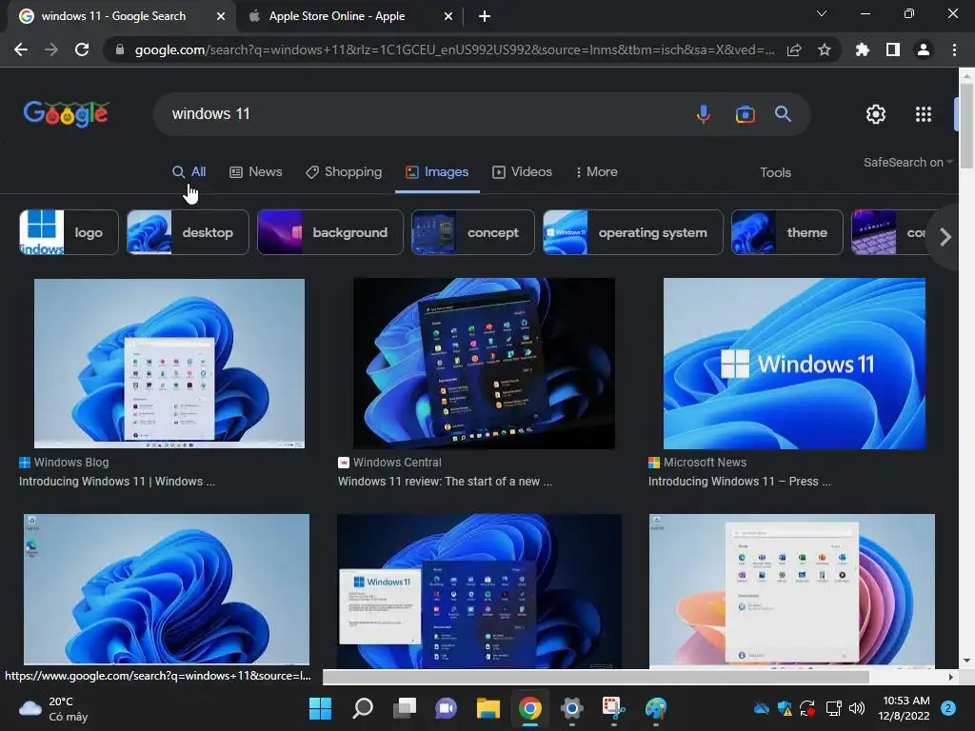Bookmark this page with the star icon
This screenshot has height=731, width=975.
tap(825, 49)
